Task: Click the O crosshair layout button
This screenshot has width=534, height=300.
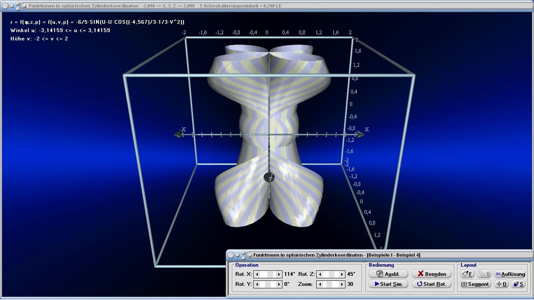Action: [501, 284]
